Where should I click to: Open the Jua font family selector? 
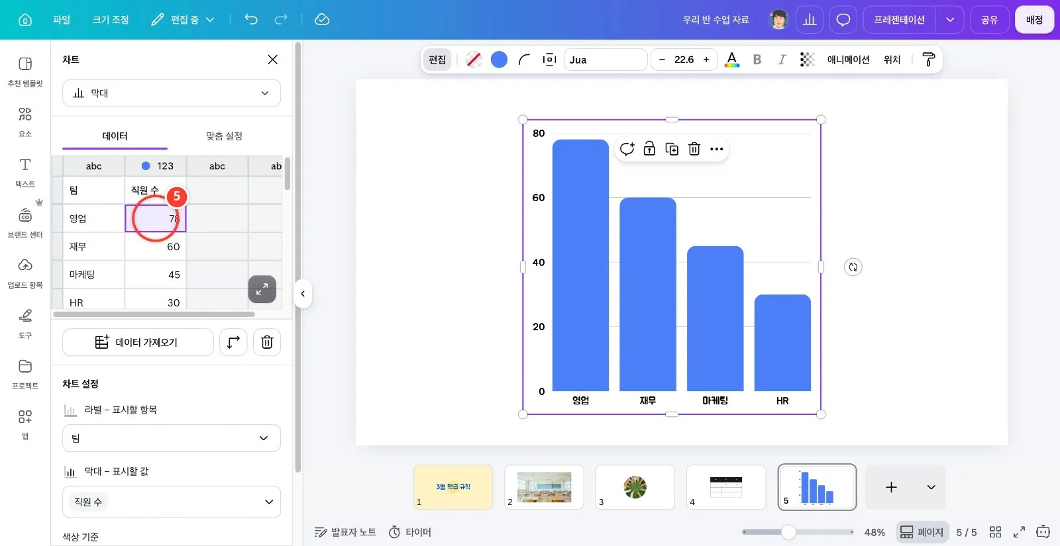pyautogui.click(x=606, y=60)
